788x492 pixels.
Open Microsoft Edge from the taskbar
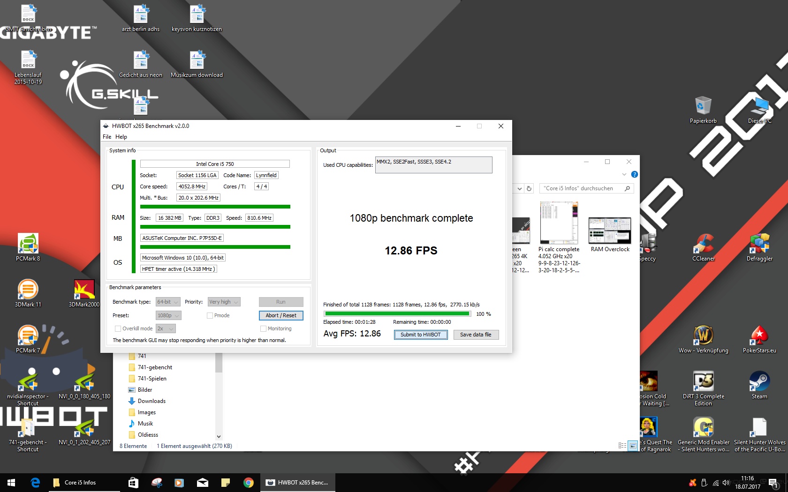click(x=35, y=483)
